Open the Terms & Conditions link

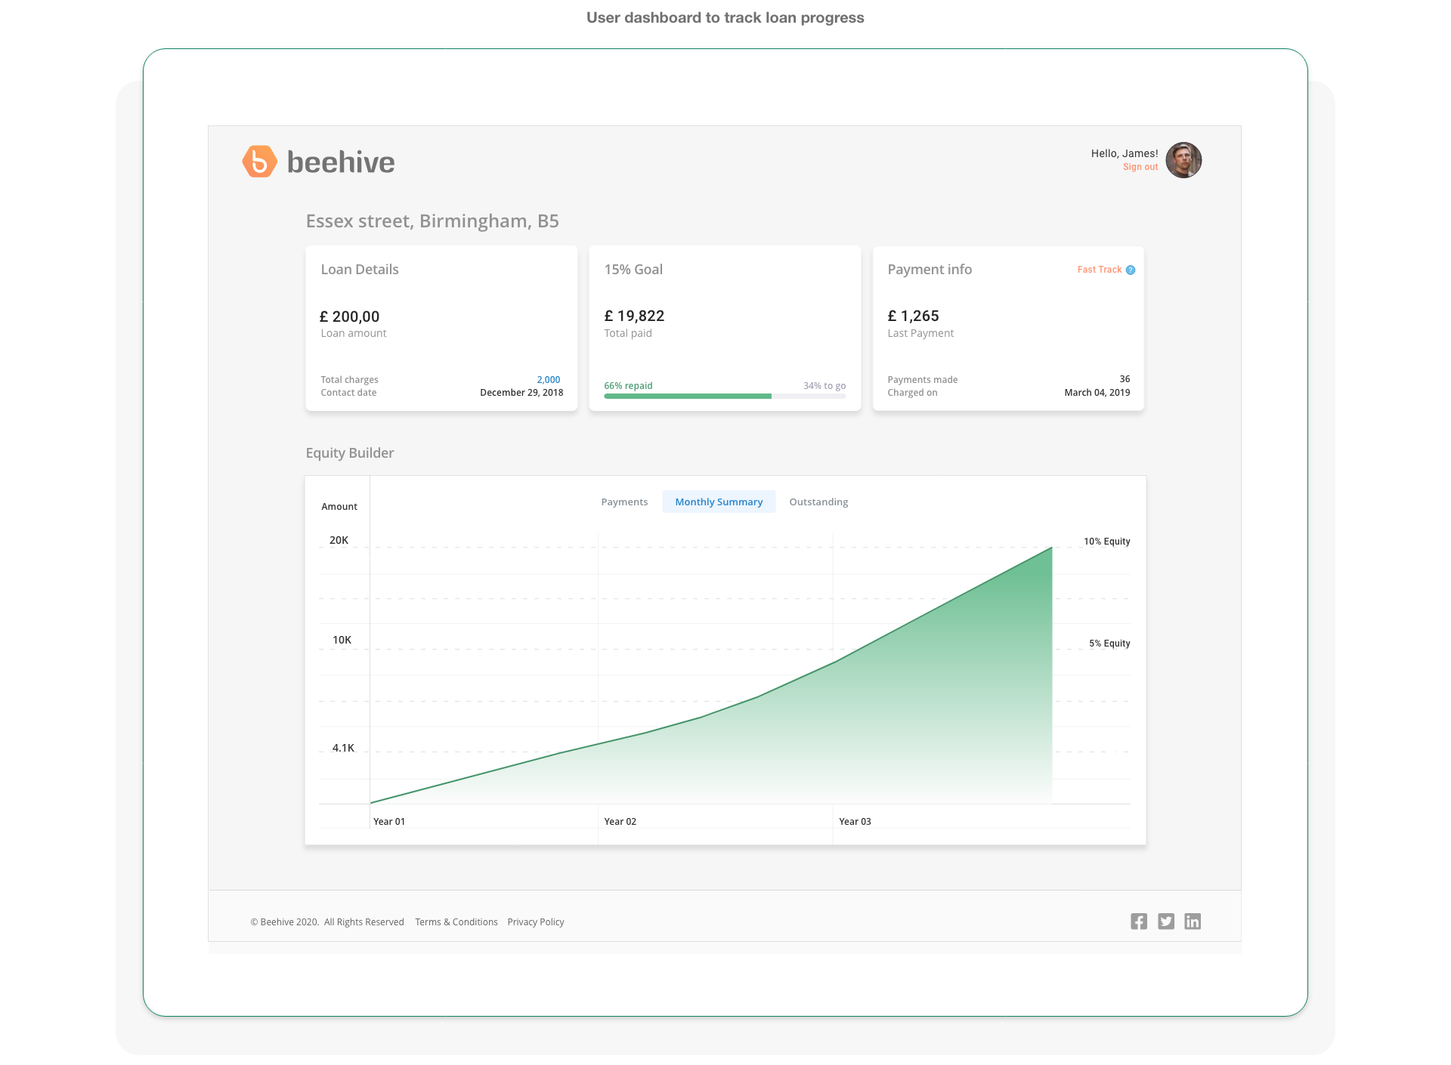coord(456,922)
